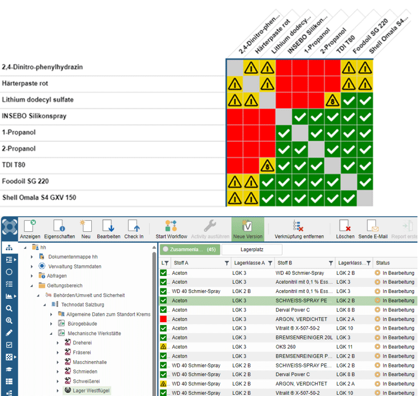Open the Stoff B column filter
The image size is (418, 396).
pos(331,263)
